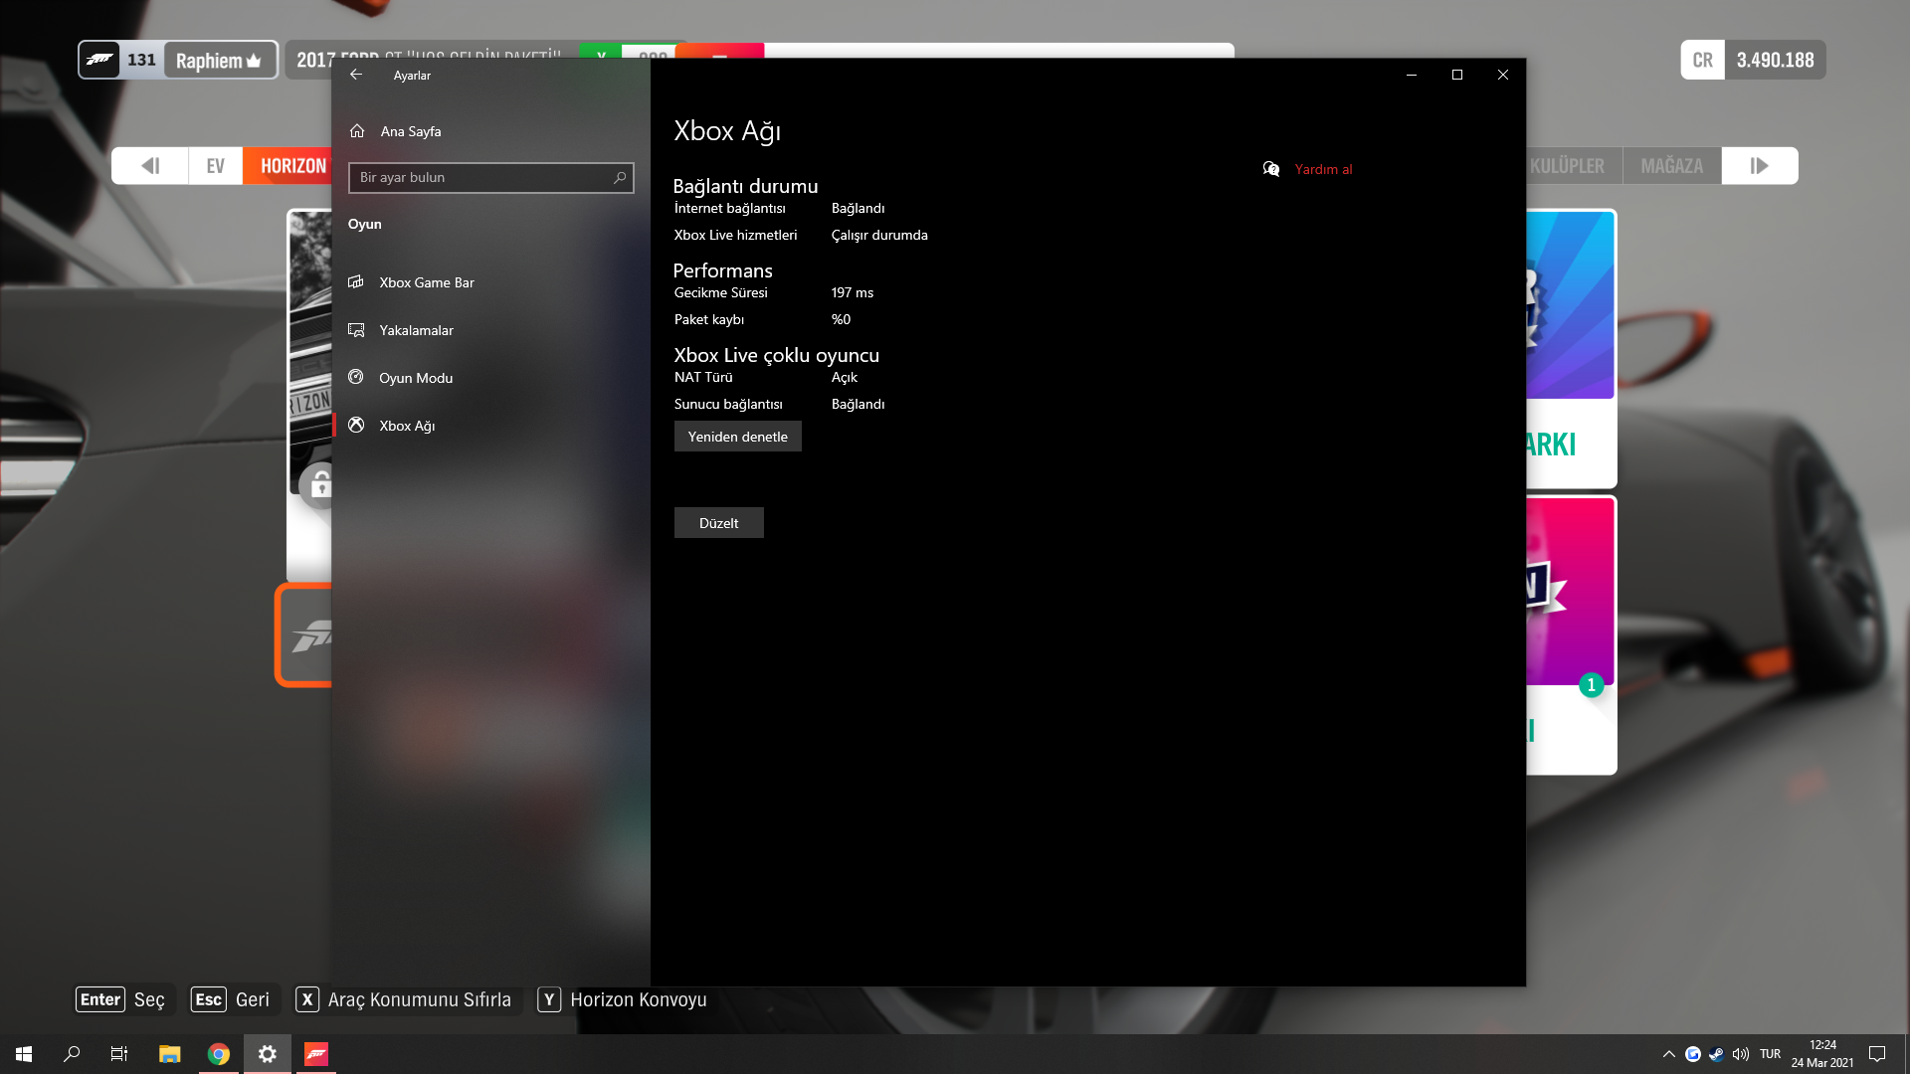The image size is (1910, 1074).
Task: Click the Bir ayar bulun search field
Action: (x=491, y=178)
